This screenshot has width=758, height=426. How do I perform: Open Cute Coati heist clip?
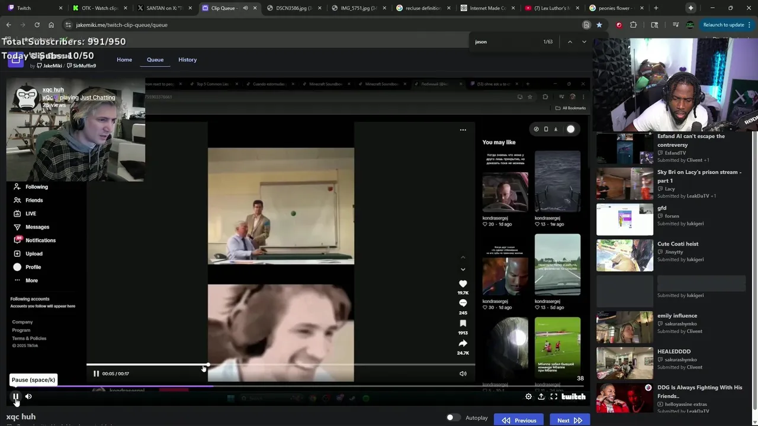coord(670,255)
